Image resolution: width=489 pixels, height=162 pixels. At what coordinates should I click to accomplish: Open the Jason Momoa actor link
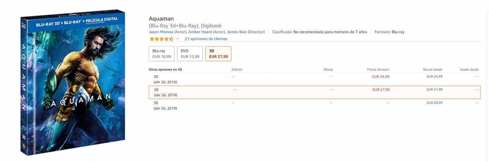click(161, 32)
